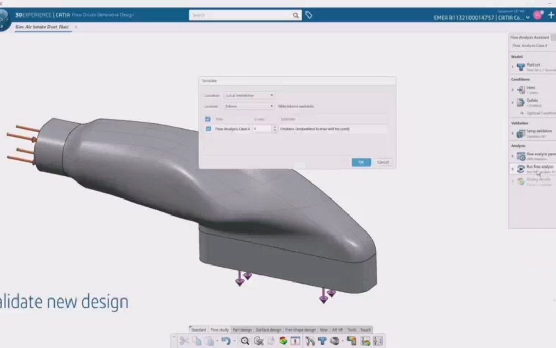Click the Fluid set icon in assistant
556x348 pixels.
(x=520, y=67)
